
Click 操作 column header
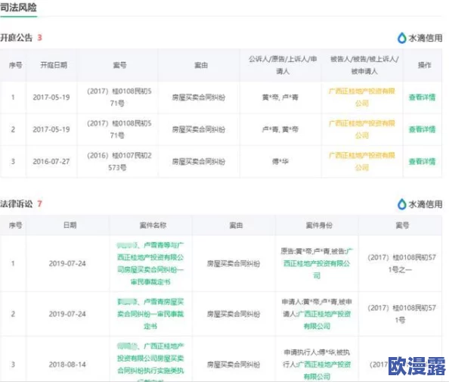[x=424, y=65]
